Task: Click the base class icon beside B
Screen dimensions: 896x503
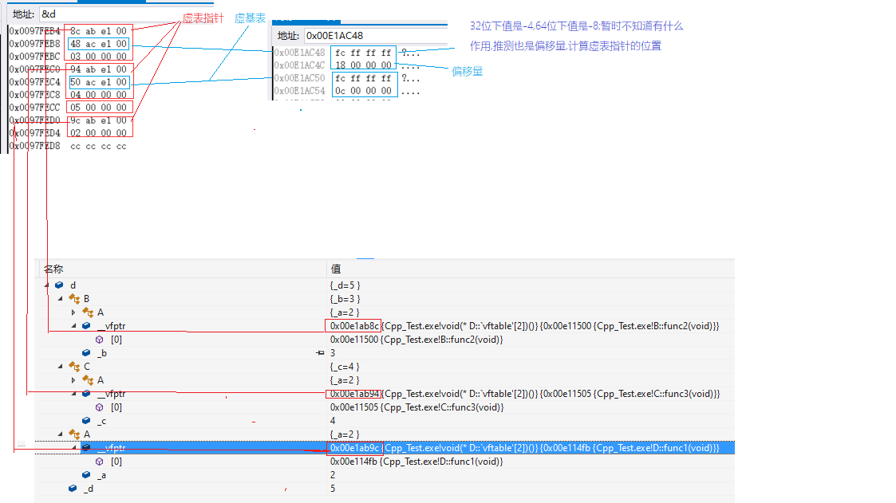Action: coord(74,299)
